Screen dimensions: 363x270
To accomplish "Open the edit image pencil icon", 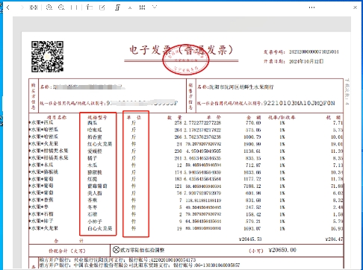I will [102, 7].
